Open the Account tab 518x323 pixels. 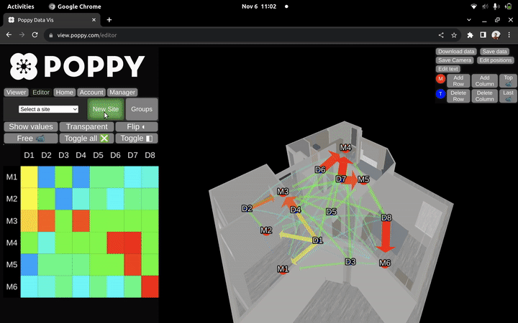pos(91,93)
